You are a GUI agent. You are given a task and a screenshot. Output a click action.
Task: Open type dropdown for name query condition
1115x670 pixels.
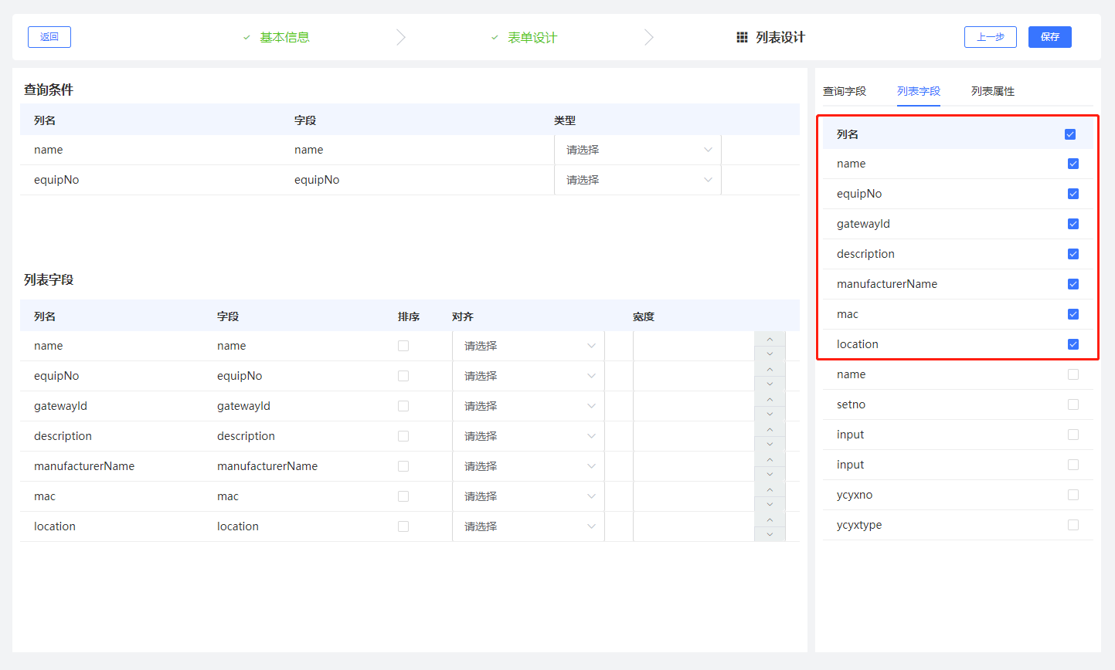point(637,150)
